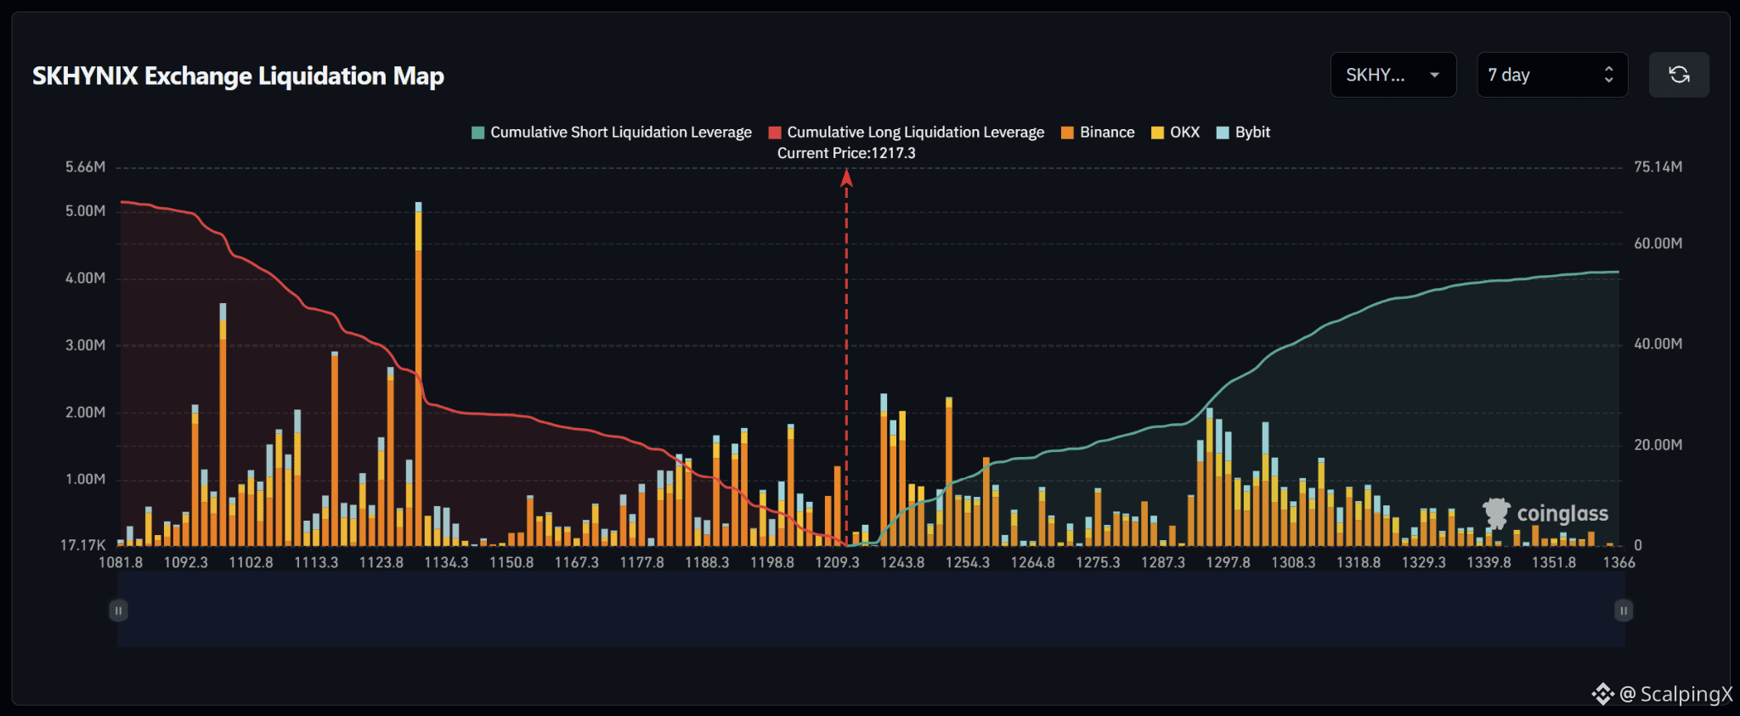Click the right range slider handle

[1624, 611]
